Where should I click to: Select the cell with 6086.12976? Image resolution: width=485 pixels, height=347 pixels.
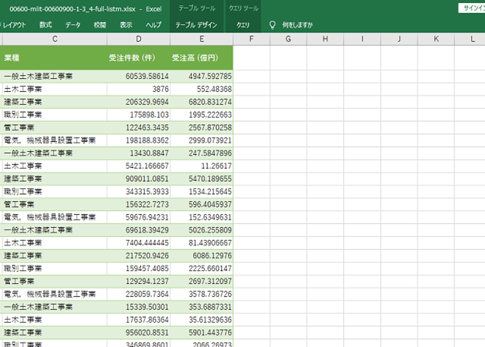pyautogui.click(x=202, y=256)
